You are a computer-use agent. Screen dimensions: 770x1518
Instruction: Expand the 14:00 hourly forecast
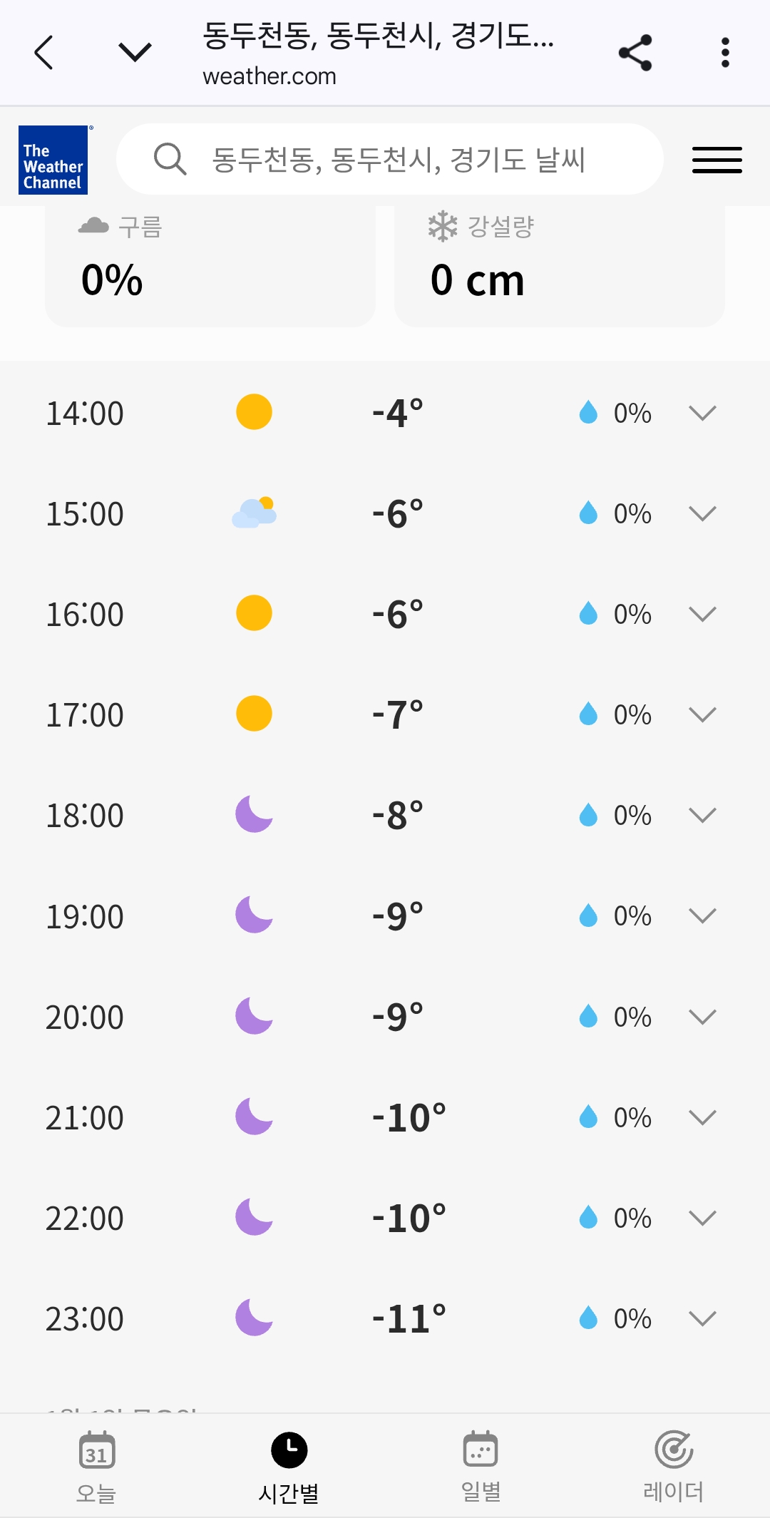pyautogui.click(x=702, y=413)
